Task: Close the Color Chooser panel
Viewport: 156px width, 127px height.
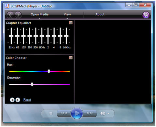Action: pos(71,58)
